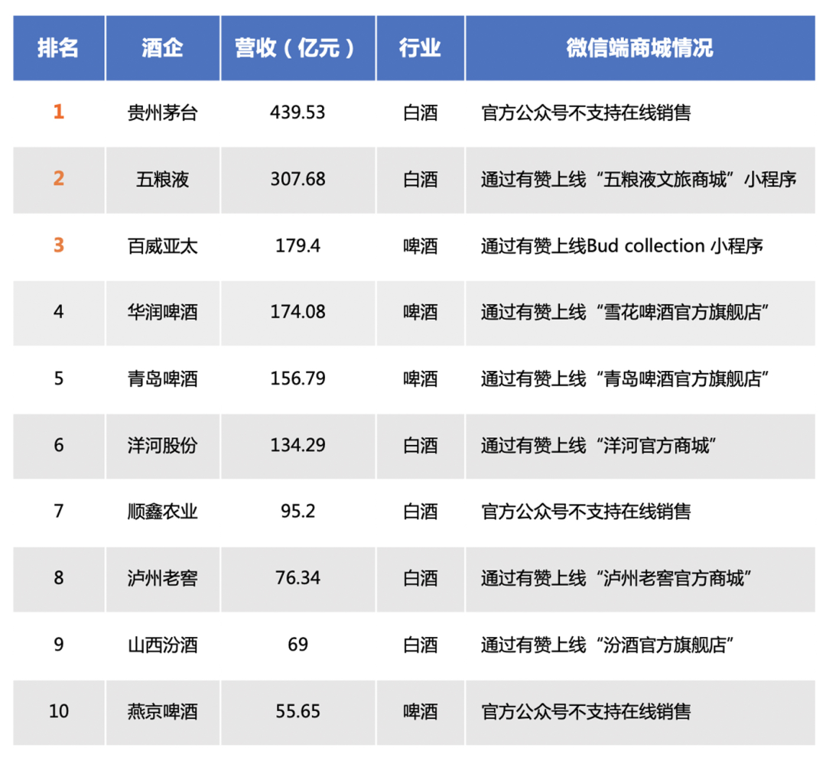
Task: Click the revenue value 307.68
Action: point(298,180)
